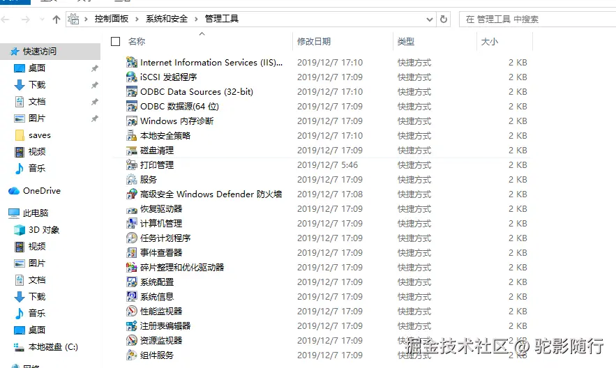Select the 打印管理 icon
This screenshot has width=616, height=368.
[x=132, y=164]
